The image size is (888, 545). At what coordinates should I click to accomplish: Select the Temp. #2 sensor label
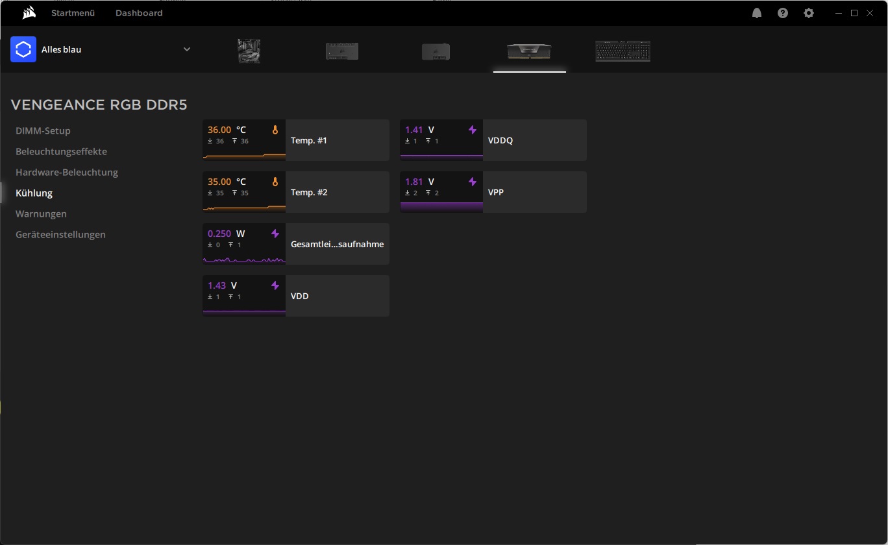pyautogui.click(x=309, y=192)
